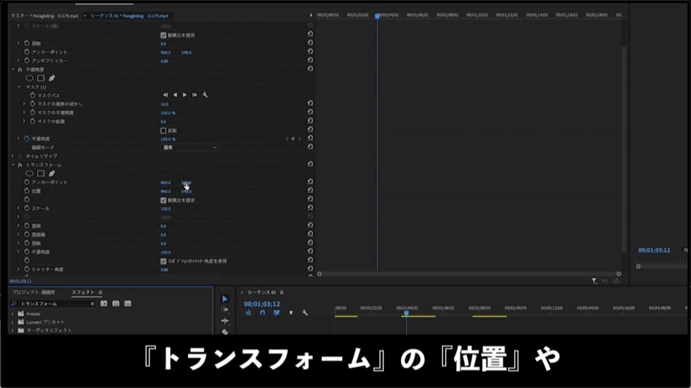Switch to the プロジェクト: 録画用 tab
The height and width of the screenshot is (388, 691).
pos(33,292)
